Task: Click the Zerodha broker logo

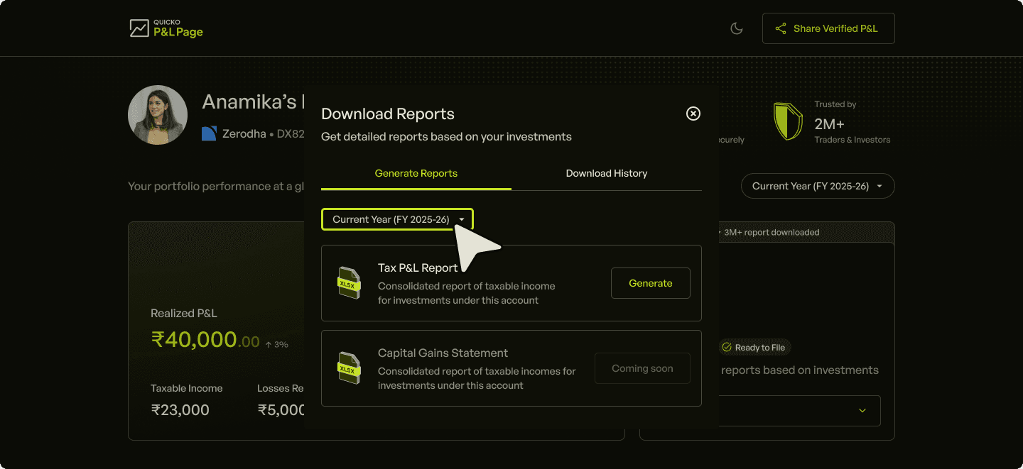Action: pyautogui.click(x=209, y=133)
